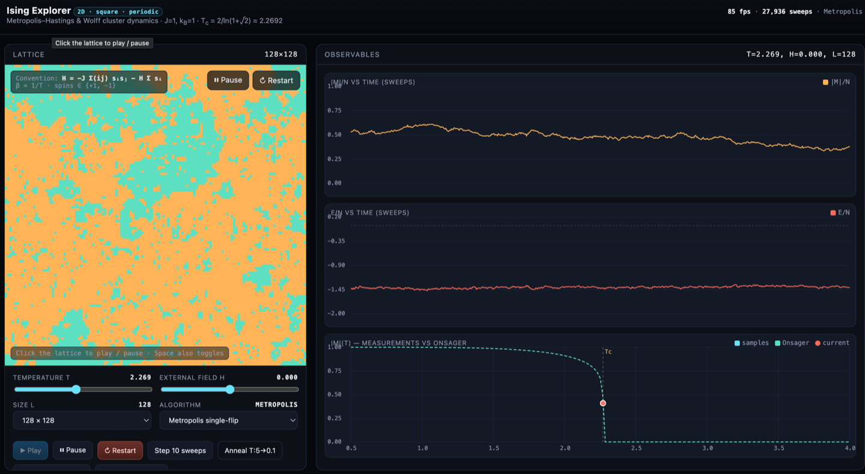
Task: Click the Pause button overlaid on the lattice
Action: pyautogui.click(x=228, y=80)
